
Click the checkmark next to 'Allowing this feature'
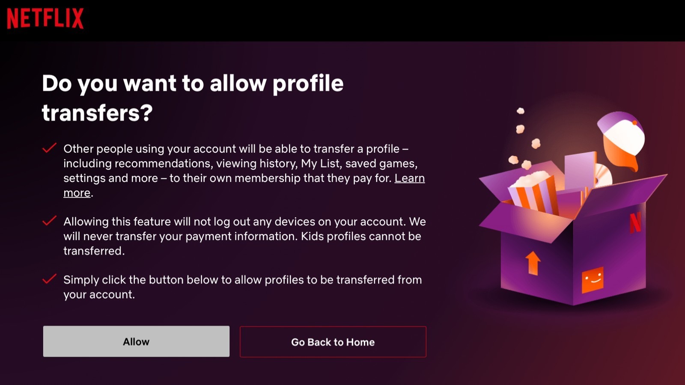[48, 222]
